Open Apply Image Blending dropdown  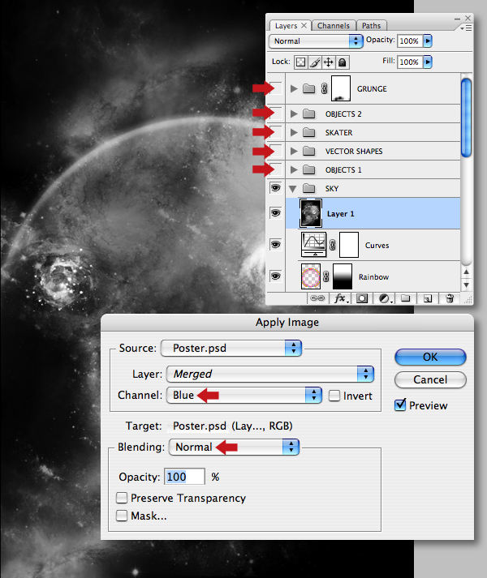pos(234,447)
